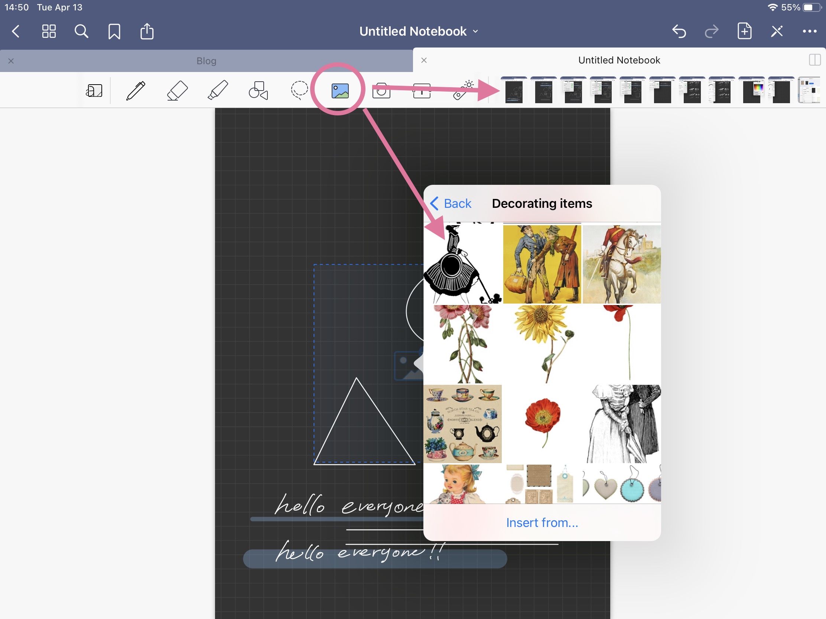The image size is (826, 619).
Task: Click the Image insert tool
Action: tap(340, 91)
